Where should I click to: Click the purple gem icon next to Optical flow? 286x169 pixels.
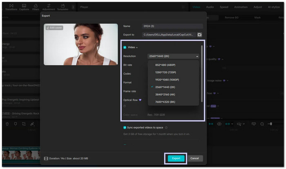pyautogui.click(x=140, y=100)
